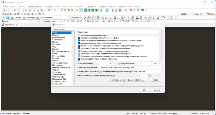
Task: Click the Redo arrow icon
Action: pos(55,10)
